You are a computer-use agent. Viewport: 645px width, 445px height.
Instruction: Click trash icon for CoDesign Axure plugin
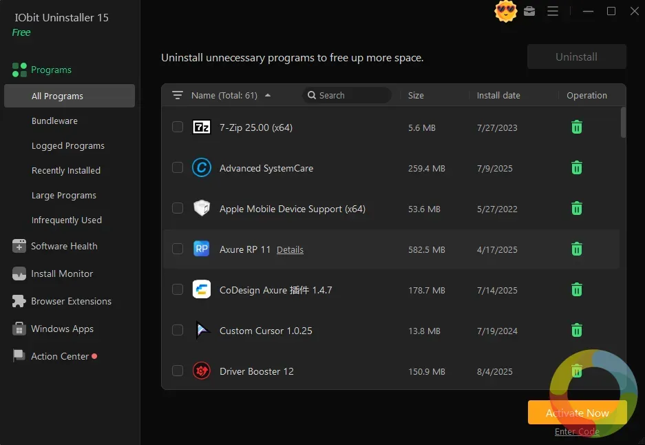click(x=577, y=290)
